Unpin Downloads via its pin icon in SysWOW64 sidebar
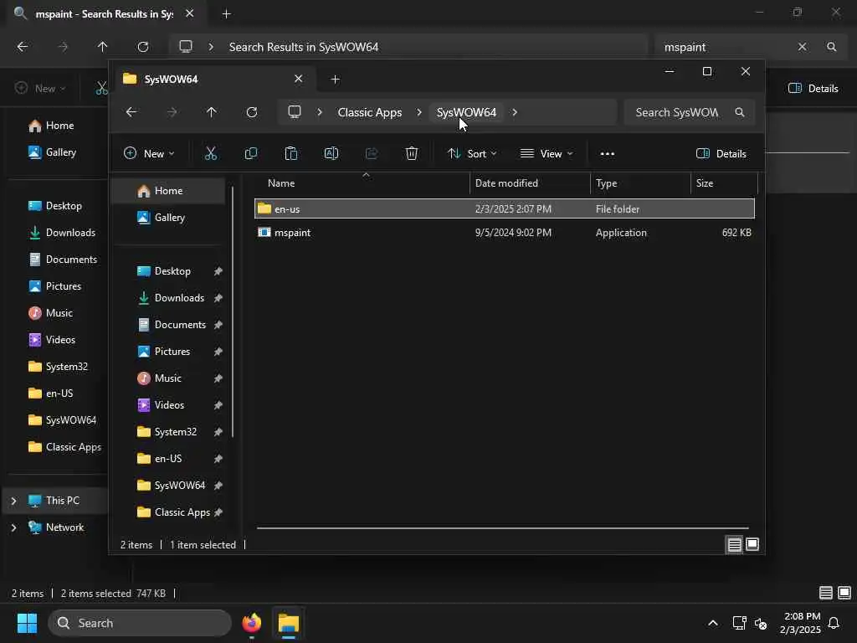 click(218, 298)
